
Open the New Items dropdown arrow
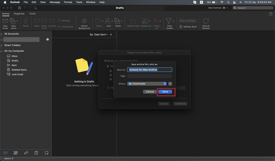point(17,21)
